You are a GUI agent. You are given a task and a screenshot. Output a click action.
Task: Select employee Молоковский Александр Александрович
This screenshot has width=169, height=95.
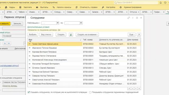point(84,60)
